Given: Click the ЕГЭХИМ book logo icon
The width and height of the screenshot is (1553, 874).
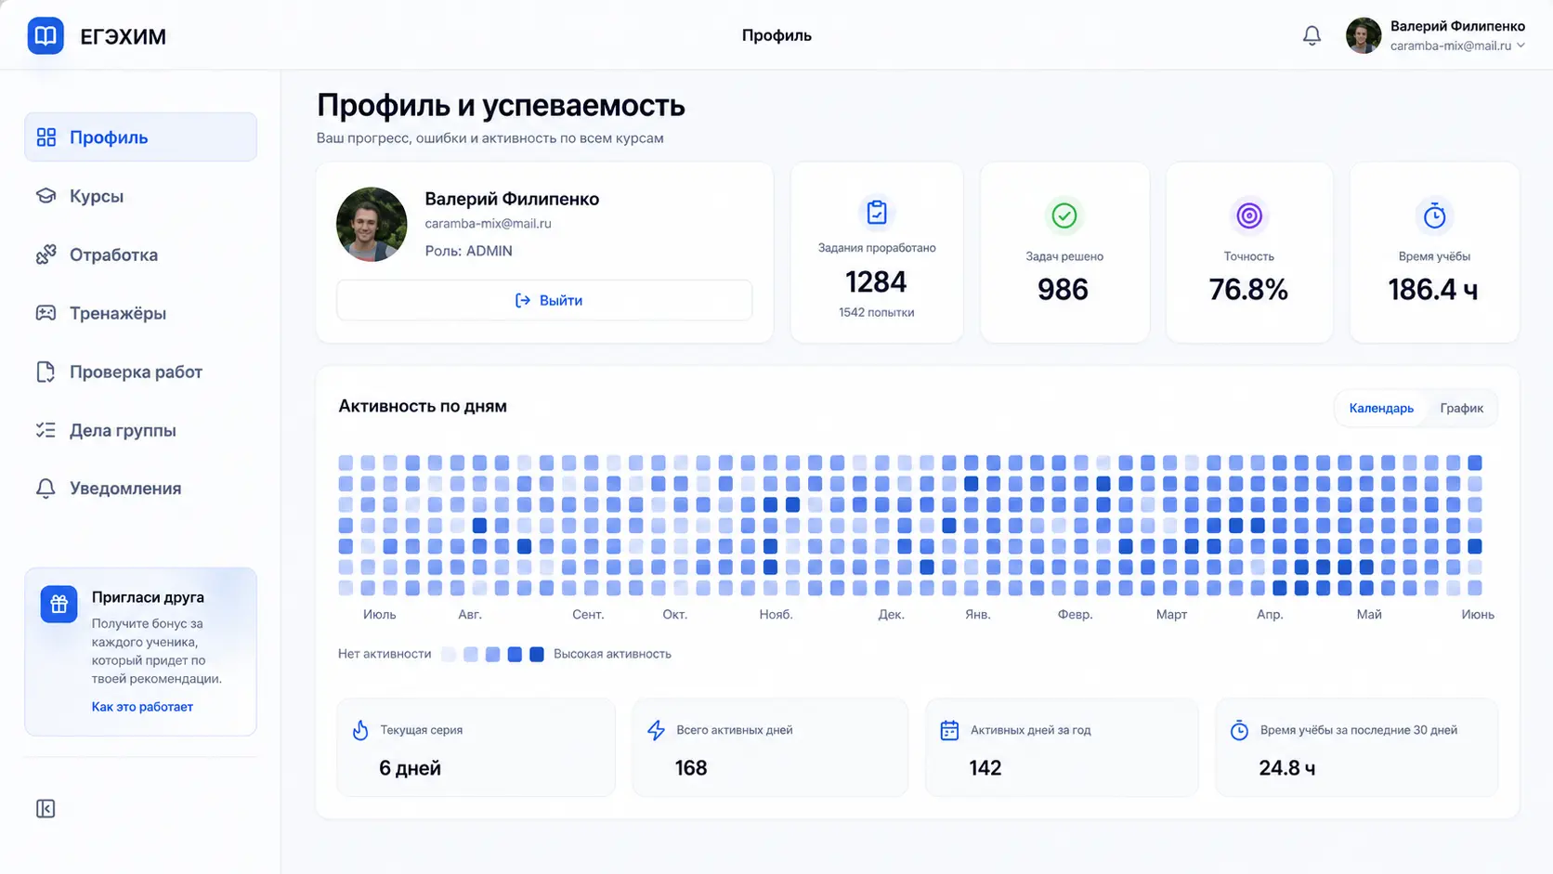Looking at the screenshot, I should 46,36.
